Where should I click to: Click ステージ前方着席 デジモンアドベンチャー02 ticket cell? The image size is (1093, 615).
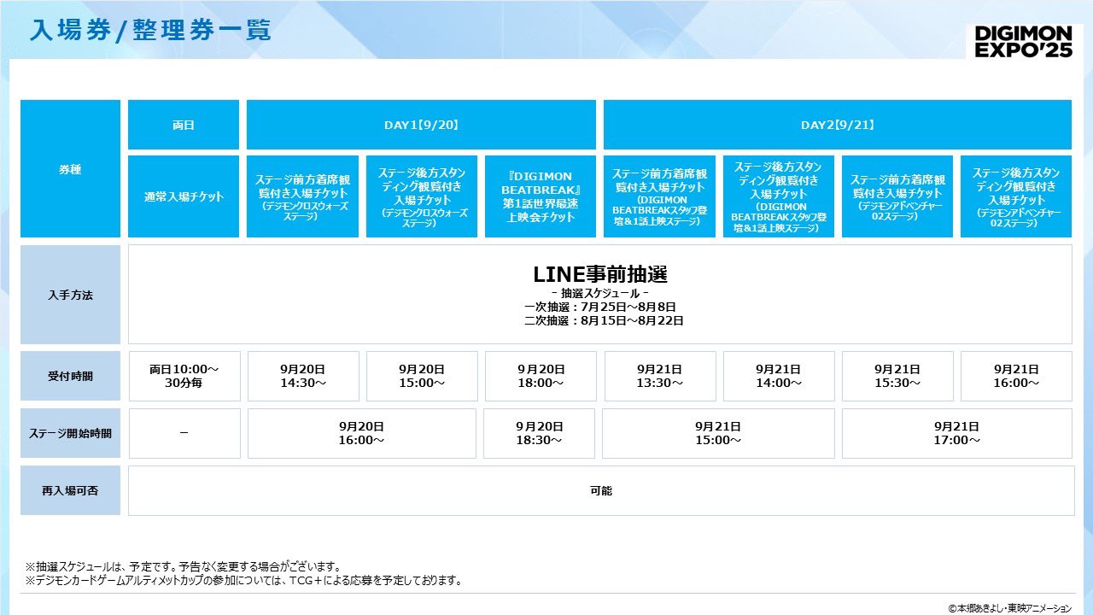click(x=897, y=196)
